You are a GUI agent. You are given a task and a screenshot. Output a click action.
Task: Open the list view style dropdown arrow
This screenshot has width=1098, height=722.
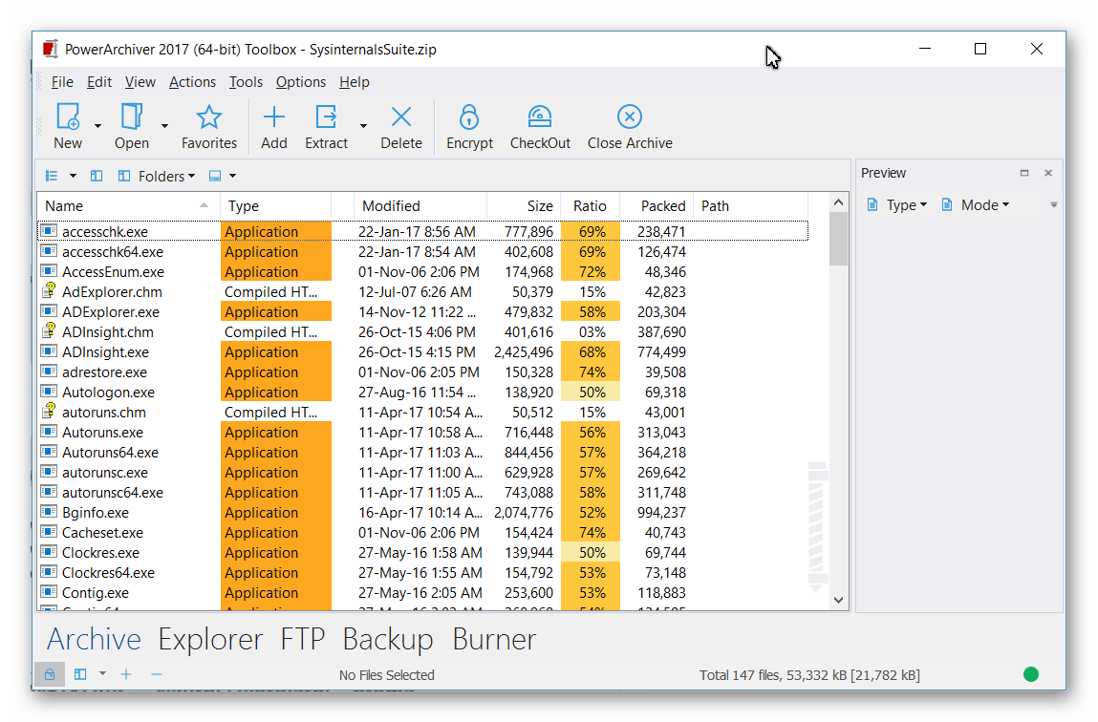[x=72, y=176]
